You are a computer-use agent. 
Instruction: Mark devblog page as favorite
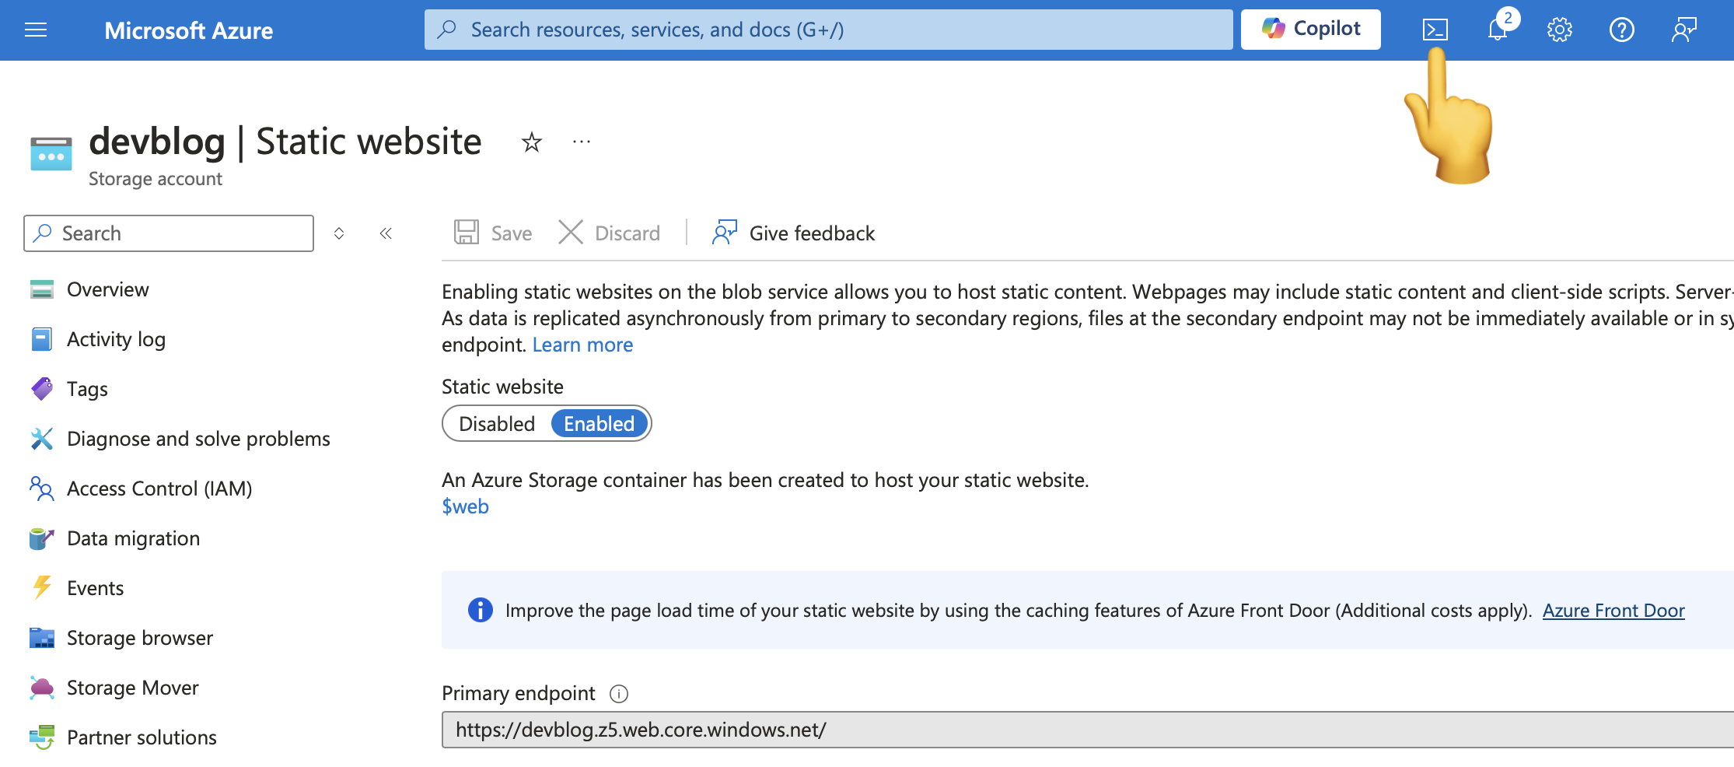pos(531,142)
